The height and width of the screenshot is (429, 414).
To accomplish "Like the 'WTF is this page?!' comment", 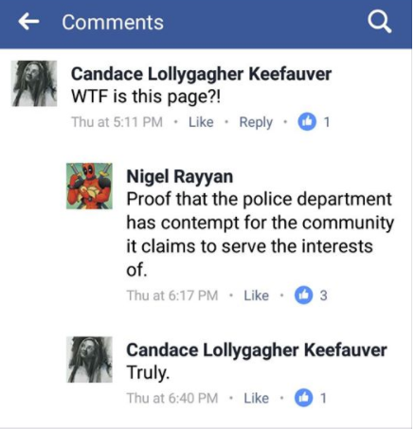I will point(201,122).
